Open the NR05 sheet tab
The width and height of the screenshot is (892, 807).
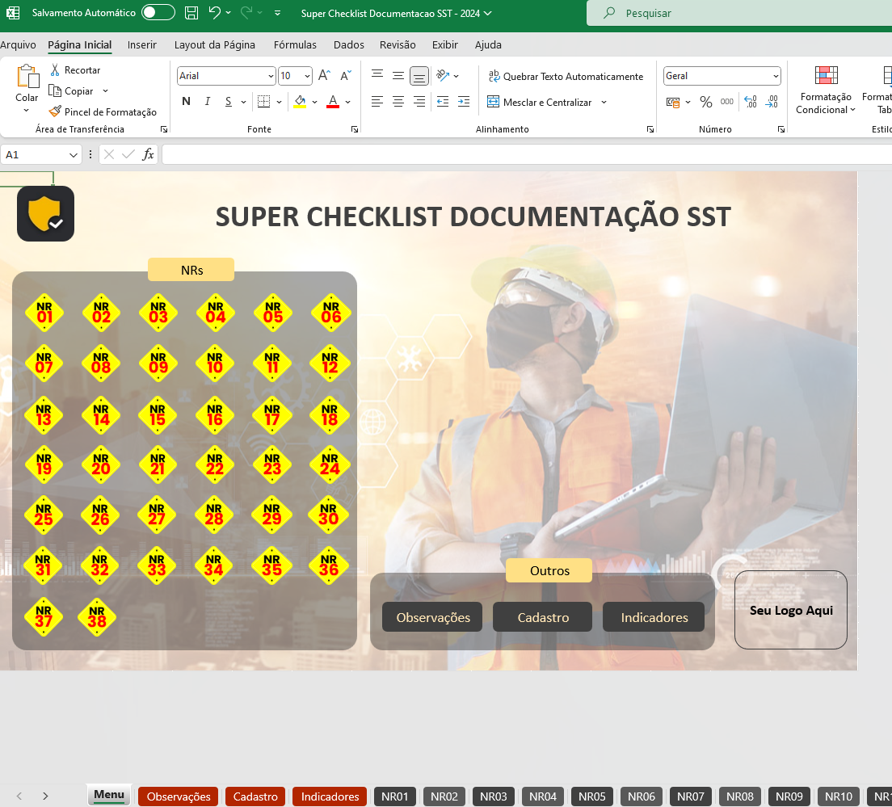pos(591,796)
